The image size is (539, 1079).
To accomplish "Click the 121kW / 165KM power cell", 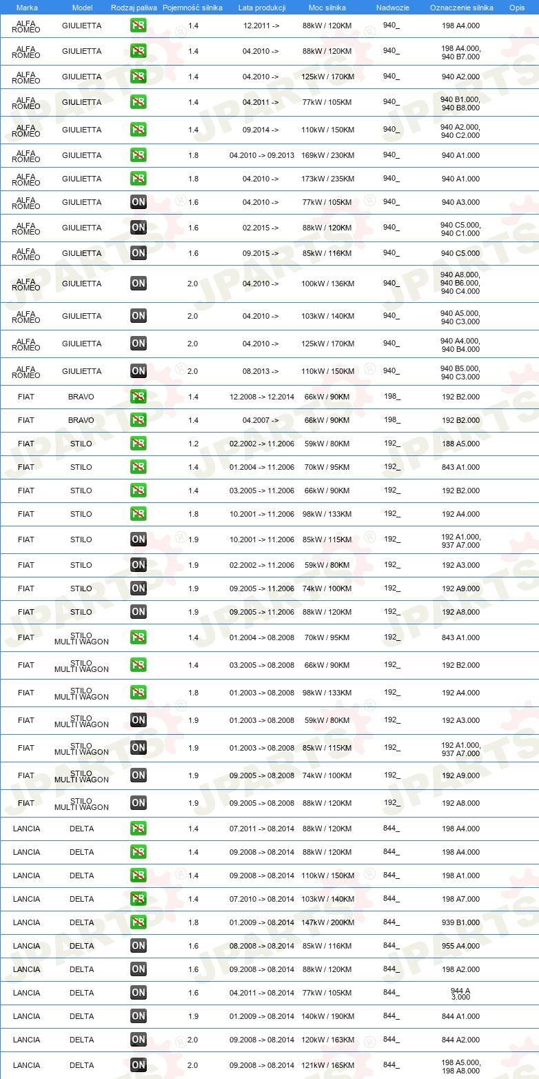I will pyautogui.click(x=327, y=1065).
